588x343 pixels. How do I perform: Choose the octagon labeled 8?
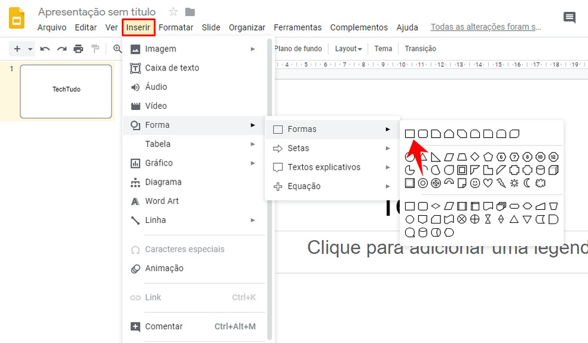point(527,157)
